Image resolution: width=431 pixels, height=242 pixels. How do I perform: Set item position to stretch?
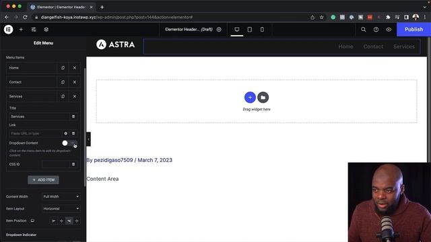click(x=77, y=220)
